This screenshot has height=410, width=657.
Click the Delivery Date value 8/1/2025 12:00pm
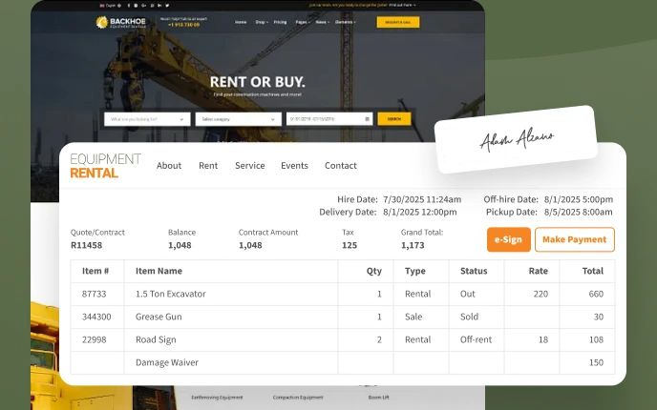pyautogui.click(x=420, y=212)
